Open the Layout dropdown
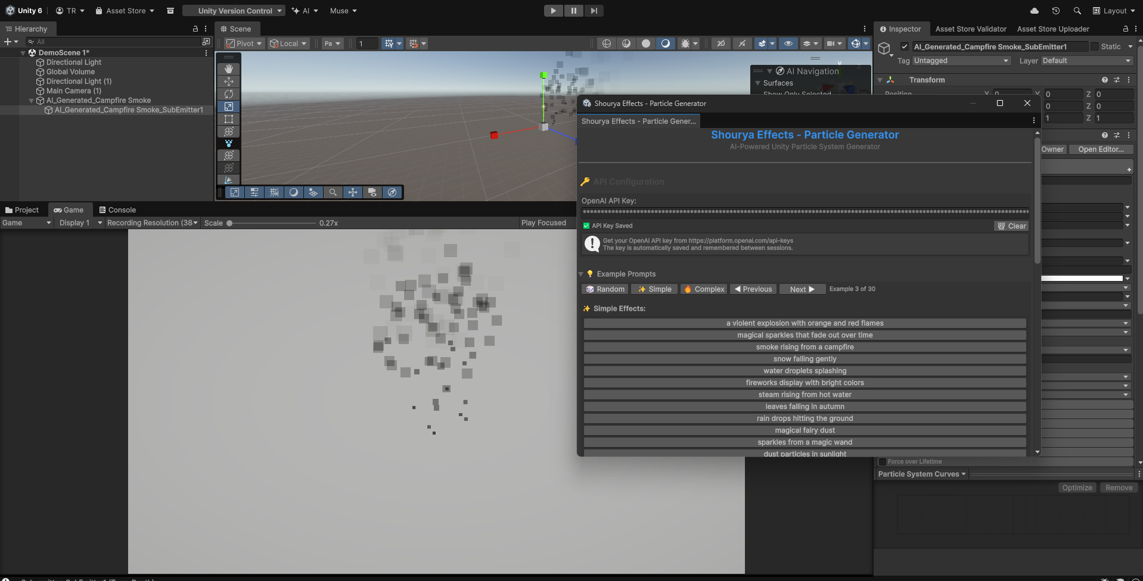1143x581 pixels. click(1113, 11)
